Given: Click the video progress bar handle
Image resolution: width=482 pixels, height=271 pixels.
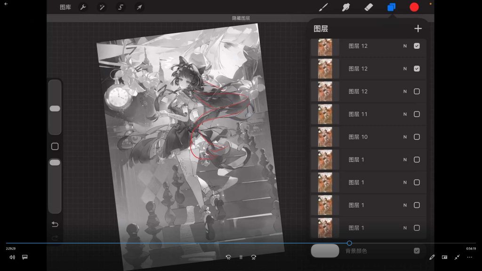Looking at the screenshot, I should point(349,243).
